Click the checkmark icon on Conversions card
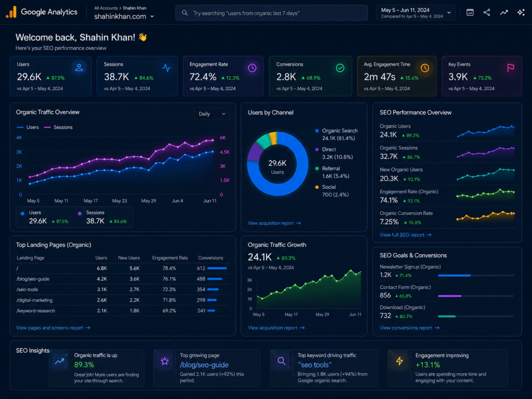Image resolution: width=532 pixels, height=399 pixels. click(x=340, y=68)
